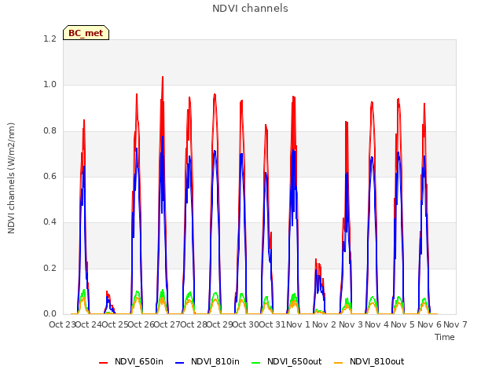Click the NDVI_810out legend label

tap(377, 361)
